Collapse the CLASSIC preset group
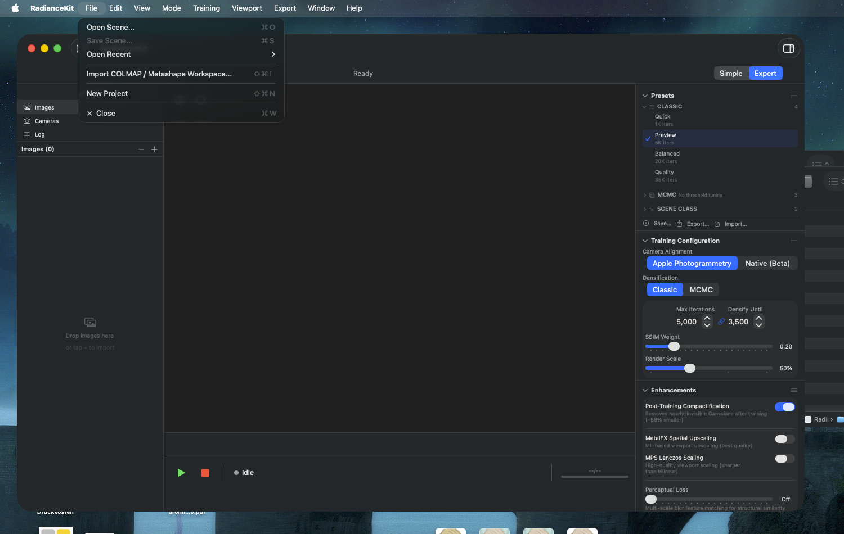Viewport: 844px width, 534px height. coord(644,107)
